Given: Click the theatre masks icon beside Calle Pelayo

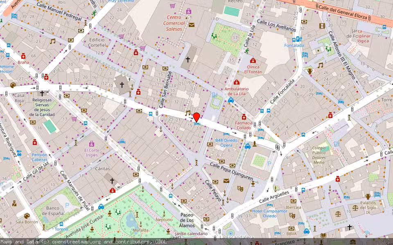Looking at the screenshot, I should pos(240,189).
